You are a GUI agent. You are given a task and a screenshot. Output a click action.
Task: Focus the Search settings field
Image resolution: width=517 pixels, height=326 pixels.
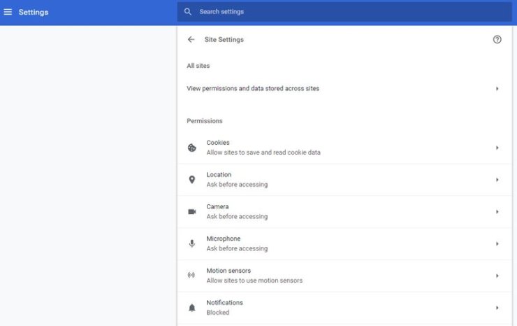pos(344,12)
